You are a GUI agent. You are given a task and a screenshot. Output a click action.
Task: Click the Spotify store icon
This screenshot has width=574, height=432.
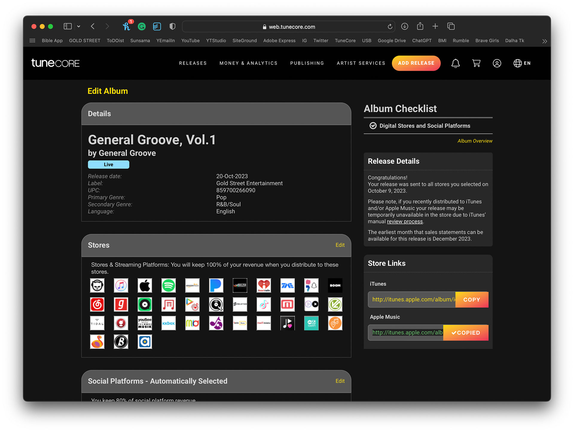click(169, 285)
